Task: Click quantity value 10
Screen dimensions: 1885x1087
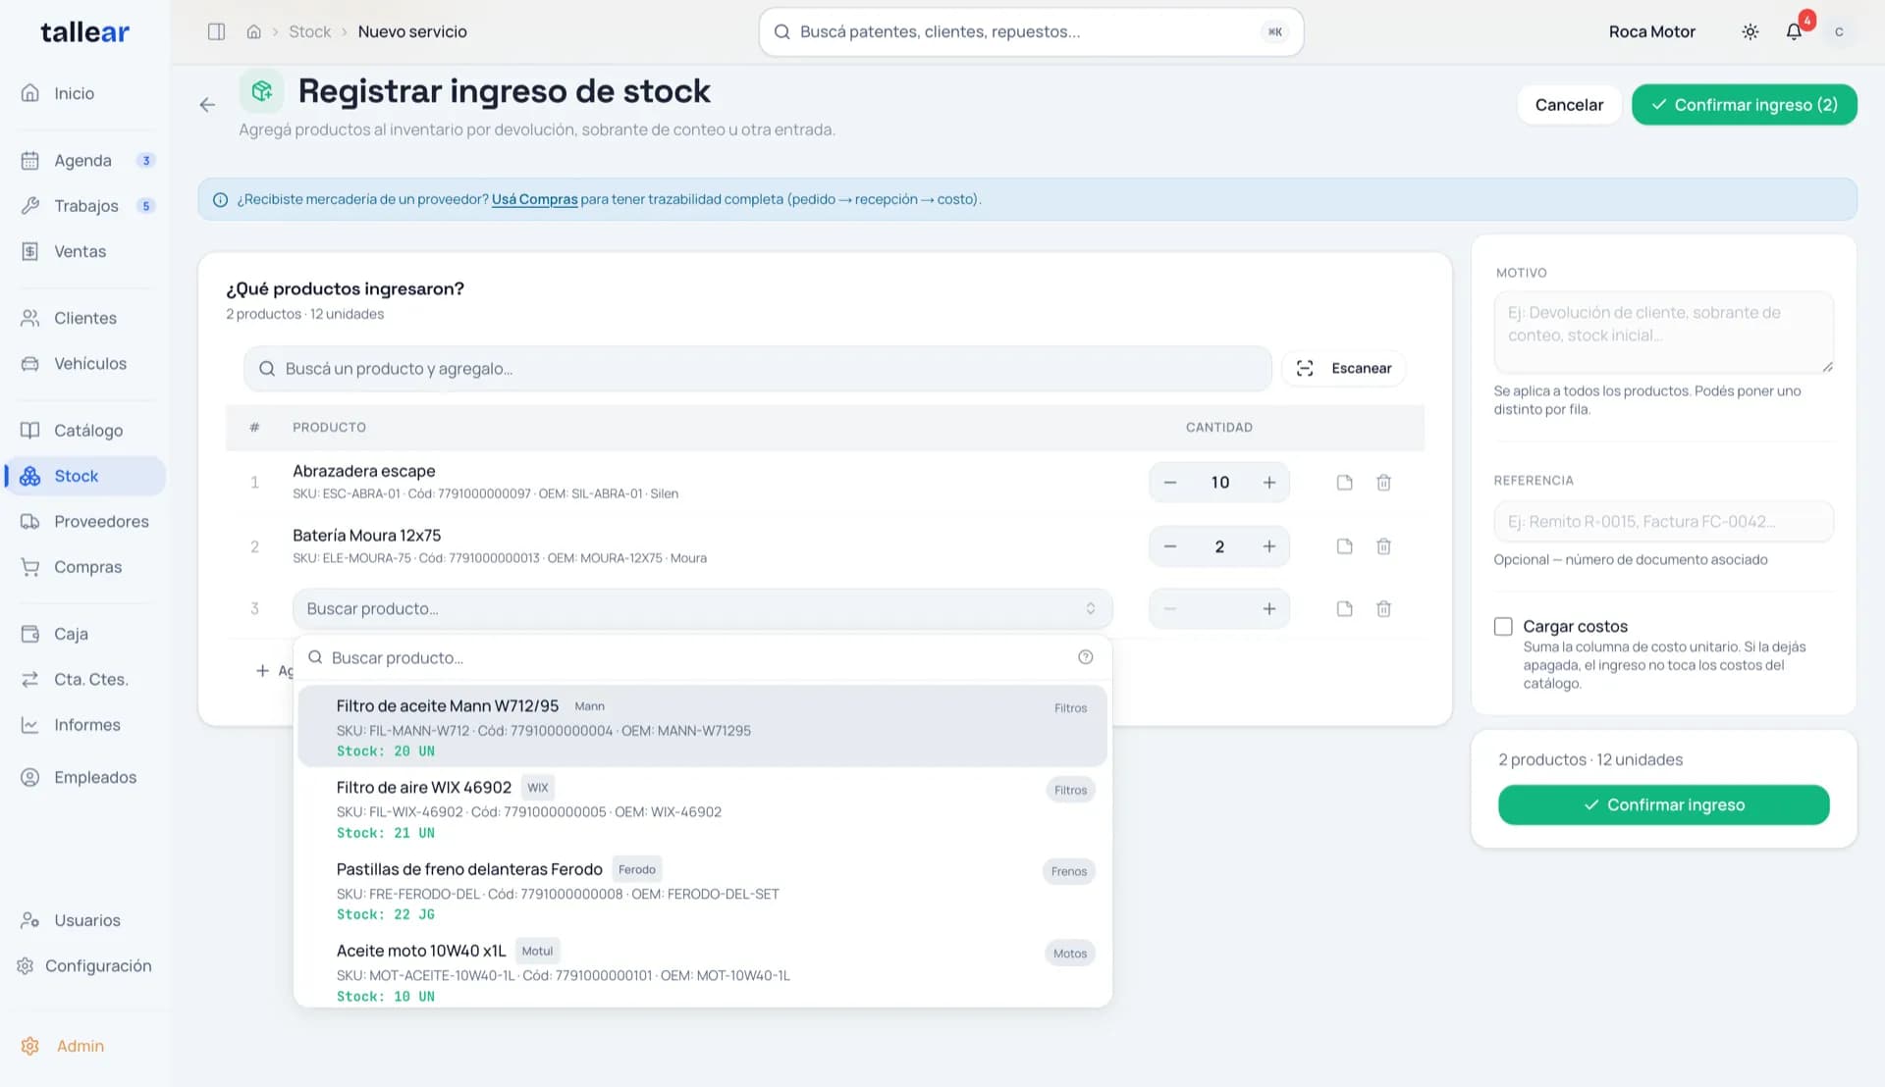Action: click(x=1219, y=483)
